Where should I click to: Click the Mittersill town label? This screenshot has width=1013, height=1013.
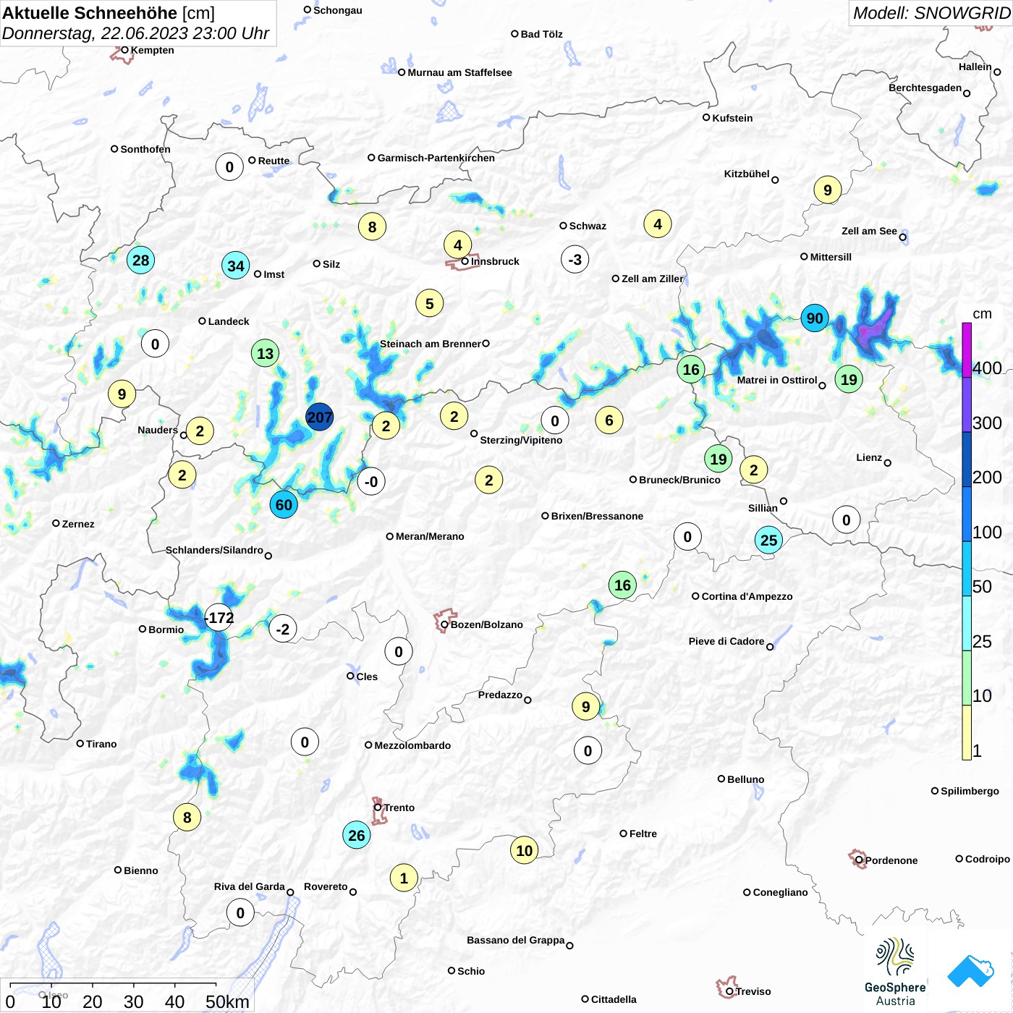(x=831, y=257)
